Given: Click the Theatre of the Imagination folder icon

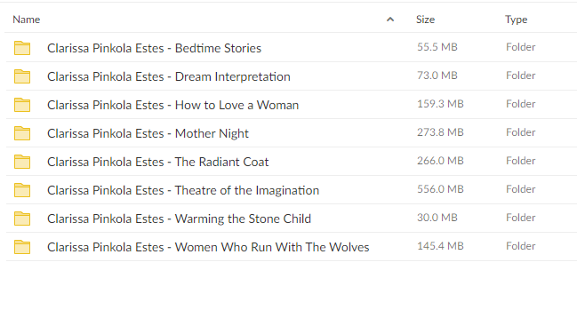Looking at the screenshot, I should (22, 190).
